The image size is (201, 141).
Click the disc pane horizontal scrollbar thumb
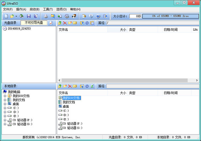click(124, 80)
